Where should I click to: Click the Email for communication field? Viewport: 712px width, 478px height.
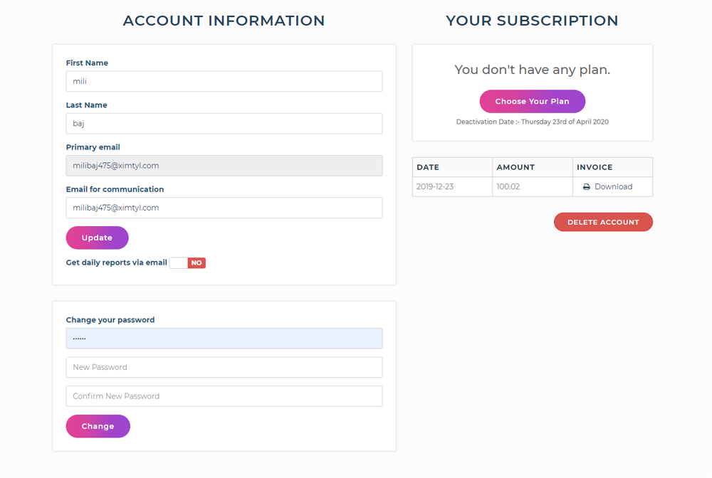tap(224, 207)
